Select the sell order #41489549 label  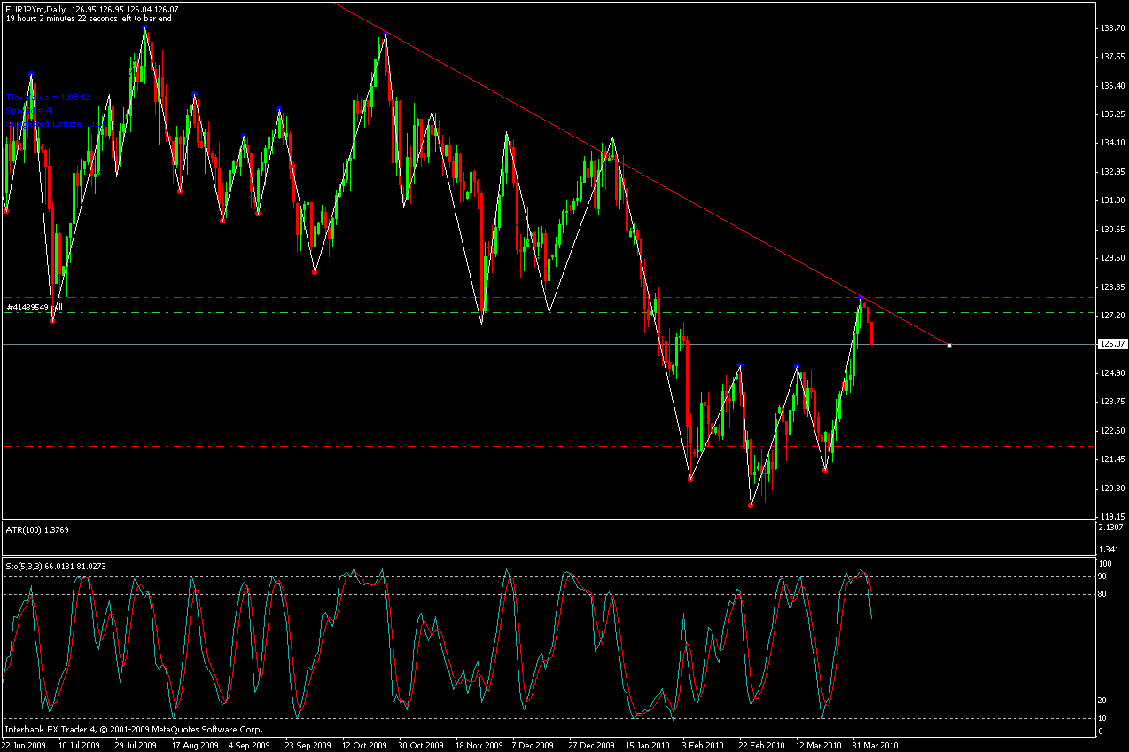click(x=35, y=308)
